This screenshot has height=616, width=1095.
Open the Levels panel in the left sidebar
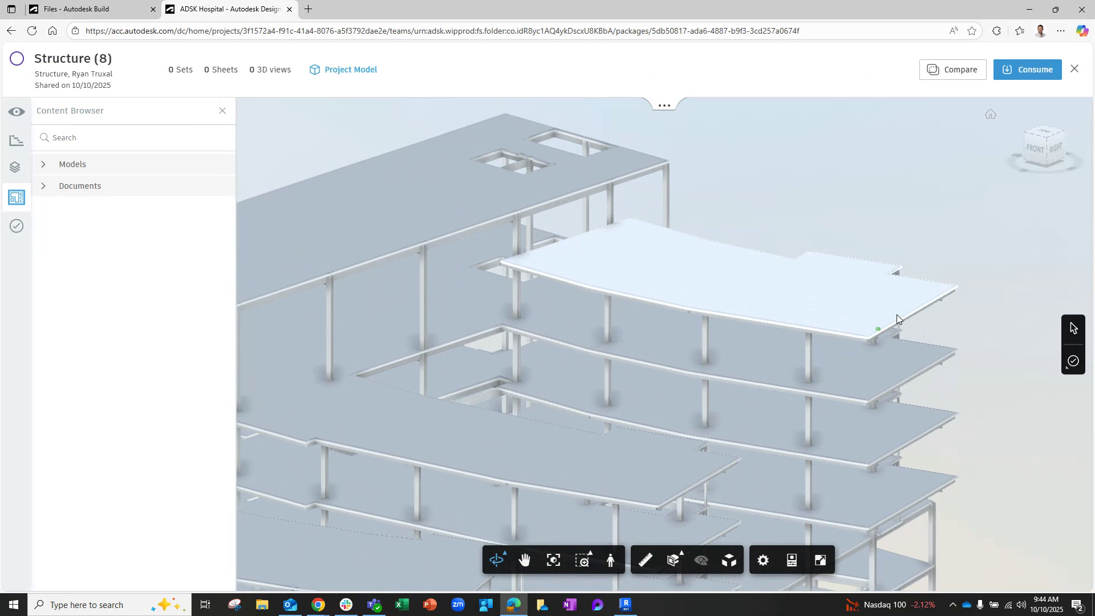[17, 167]
